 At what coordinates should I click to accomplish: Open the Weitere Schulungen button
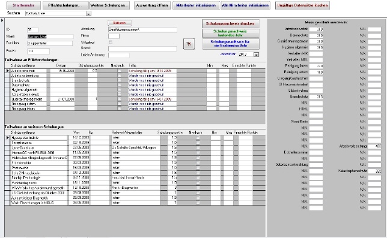109,5
